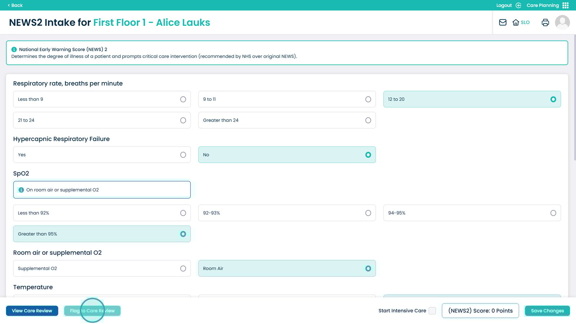
Task: Click the NEWS2 Score points box
Action: click(480, 311)
